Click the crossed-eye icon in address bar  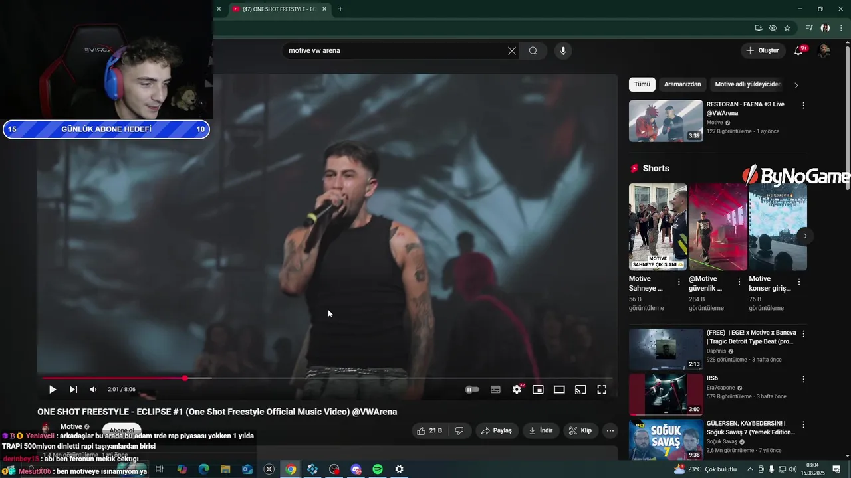[773, 28]
